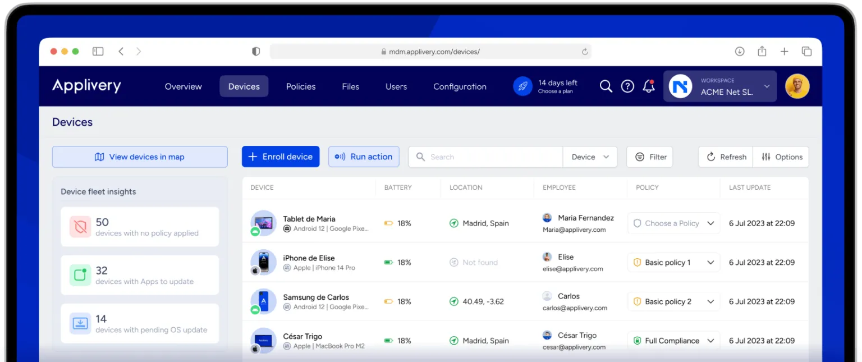
Task: Open the Filter button
Action: tap(650, 157)
